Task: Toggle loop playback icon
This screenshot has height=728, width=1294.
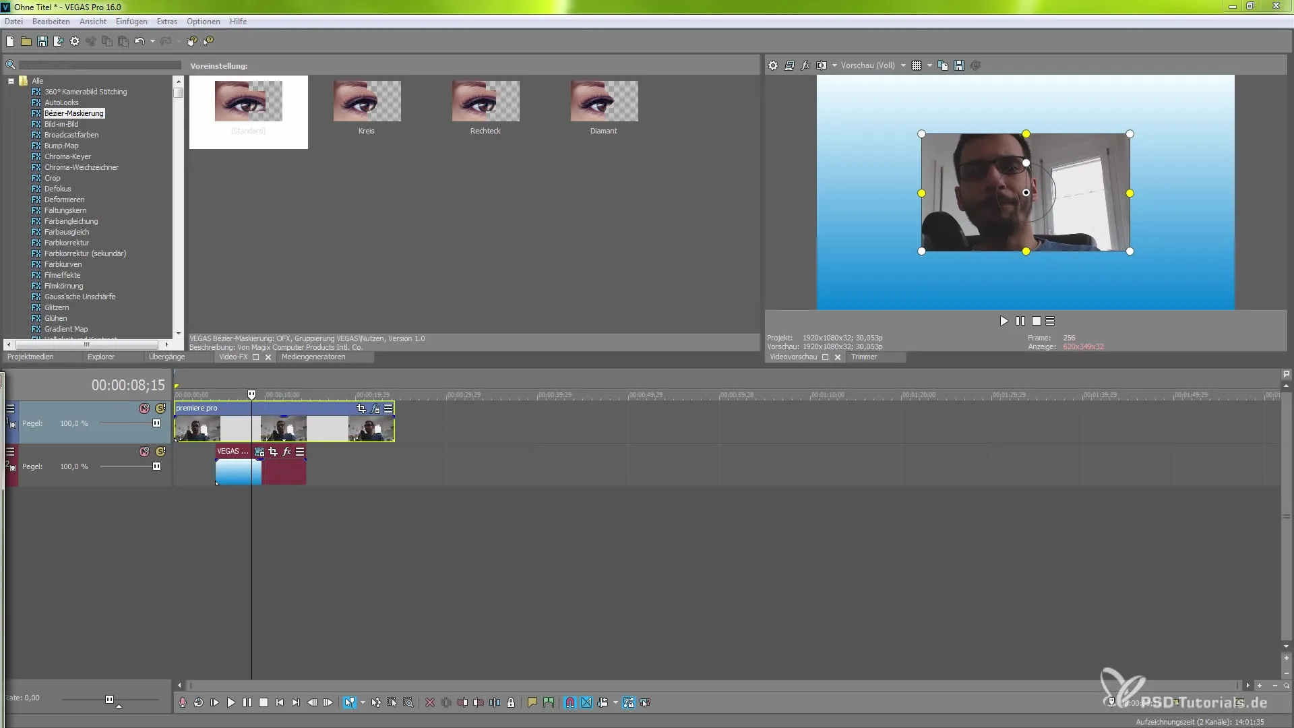Action: pos(198,702)
